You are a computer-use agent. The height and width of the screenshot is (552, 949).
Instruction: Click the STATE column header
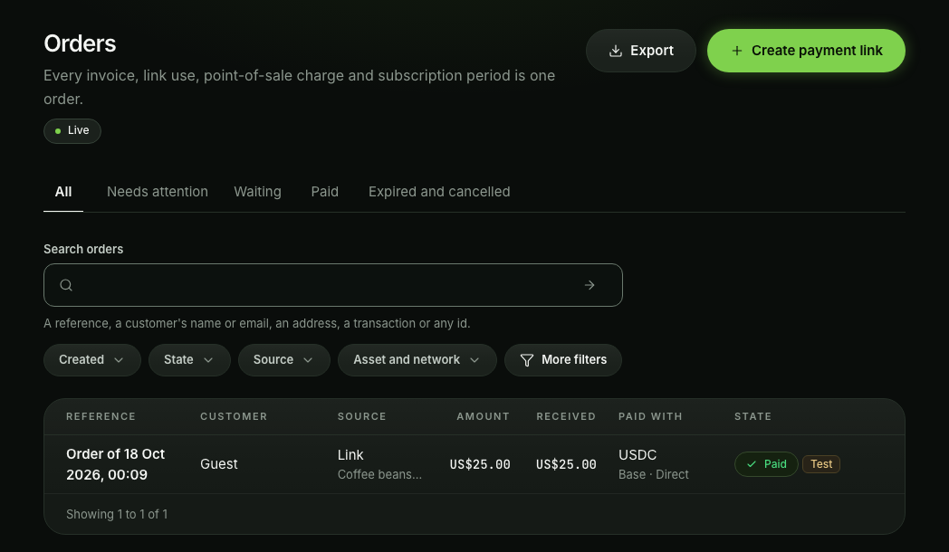point(752,416)
